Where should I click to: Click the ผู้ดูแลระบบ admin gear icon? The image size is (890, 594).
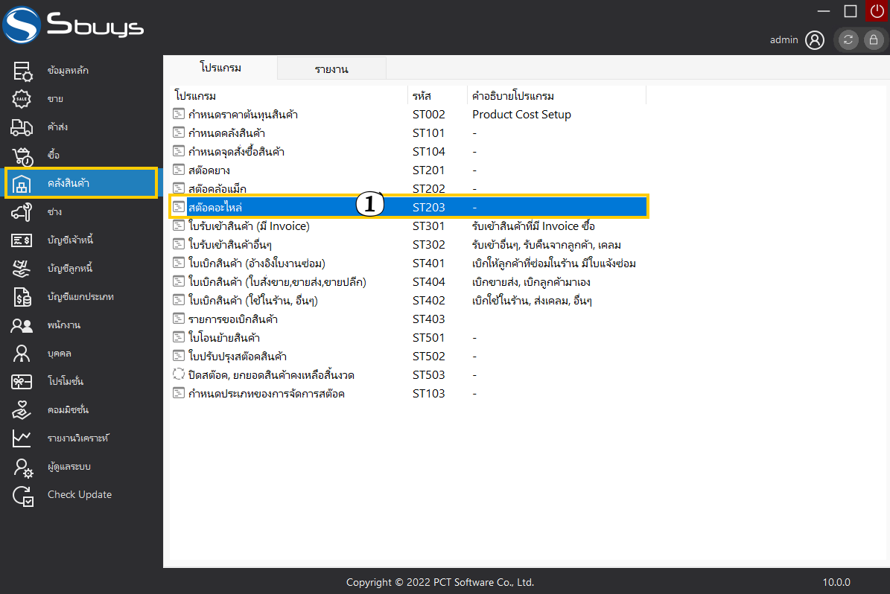[22, 467]
